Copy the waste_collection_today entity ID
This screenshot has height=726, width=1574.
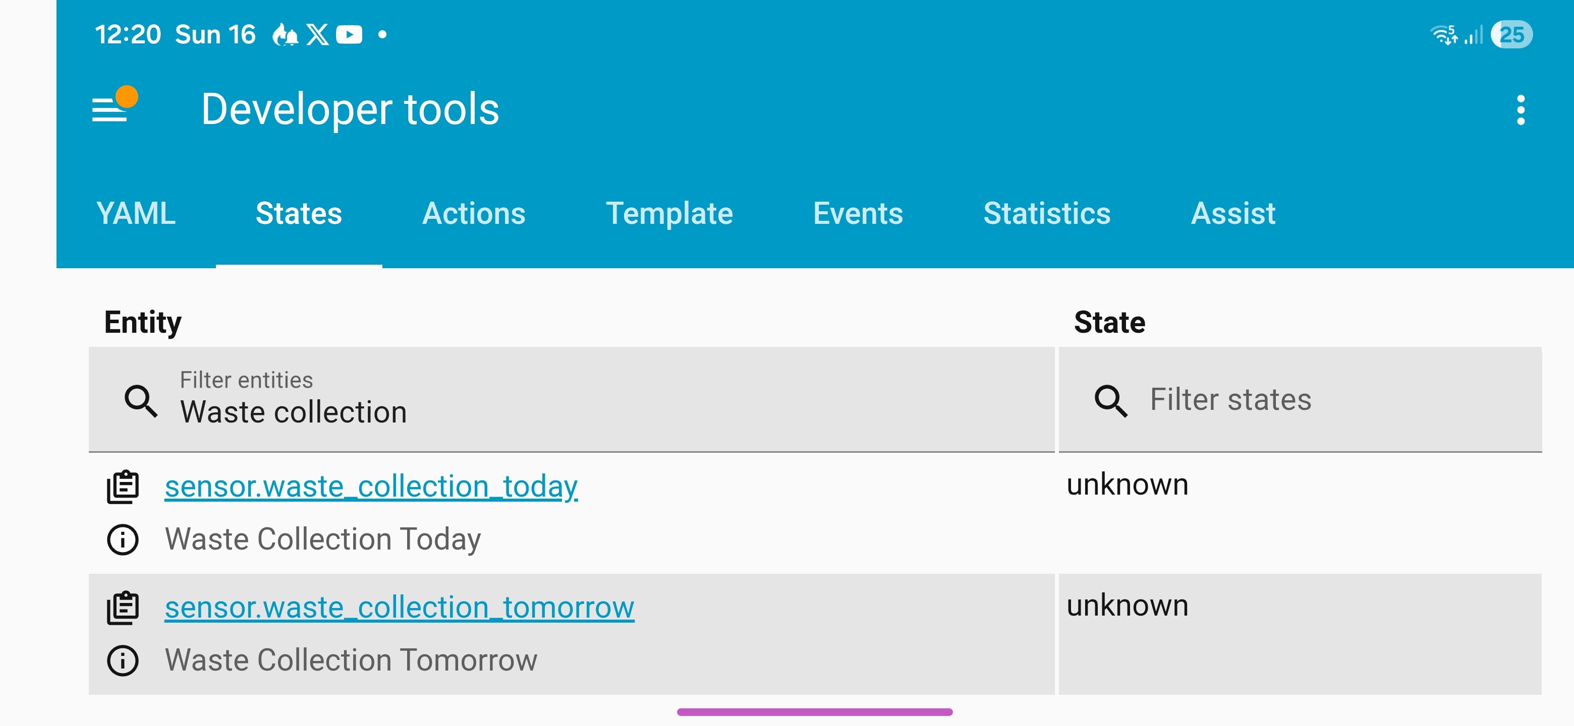pos(123,487)
